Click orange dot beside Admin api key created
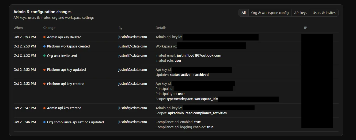The image size is (356, 140). [x=44, y=108]
